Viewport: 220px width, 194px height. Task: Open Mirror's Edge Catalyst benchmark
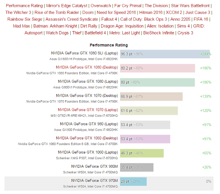pos(67,6)
